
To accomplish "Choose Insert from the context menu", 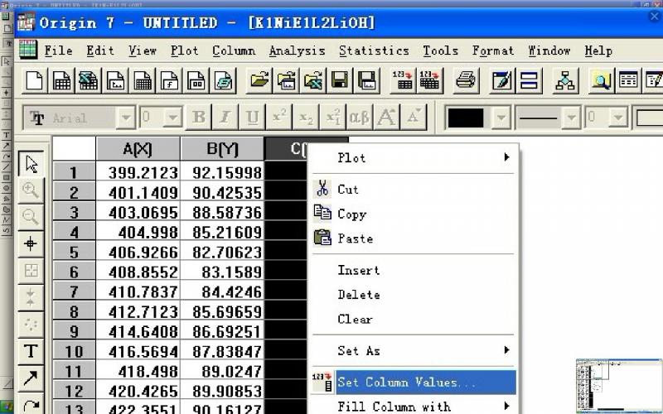I will (414, 270).
